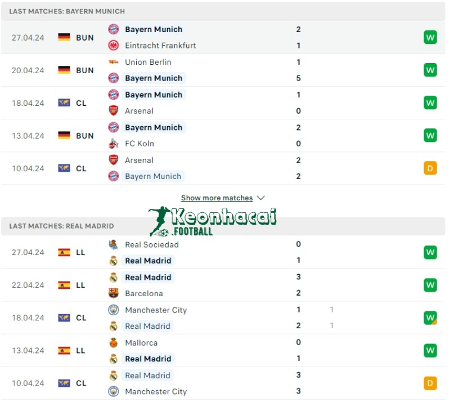Open the CL competition label for 18.04.24
This screenshot has width=450, height=402.
click(x=80, y=103)
